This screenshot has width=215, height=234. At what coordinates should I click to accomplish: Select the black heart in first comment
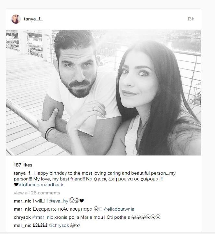click(x=82, y=201)
